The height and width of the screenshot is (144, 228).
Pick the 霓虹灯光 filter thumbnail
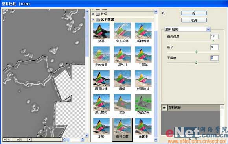[143, 102]
